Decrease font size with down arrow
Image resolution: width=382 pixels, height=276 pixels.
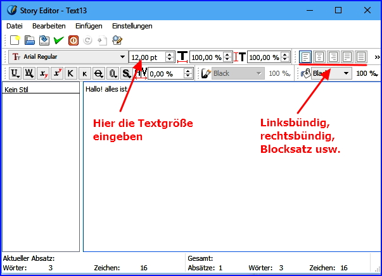(170, 60)
